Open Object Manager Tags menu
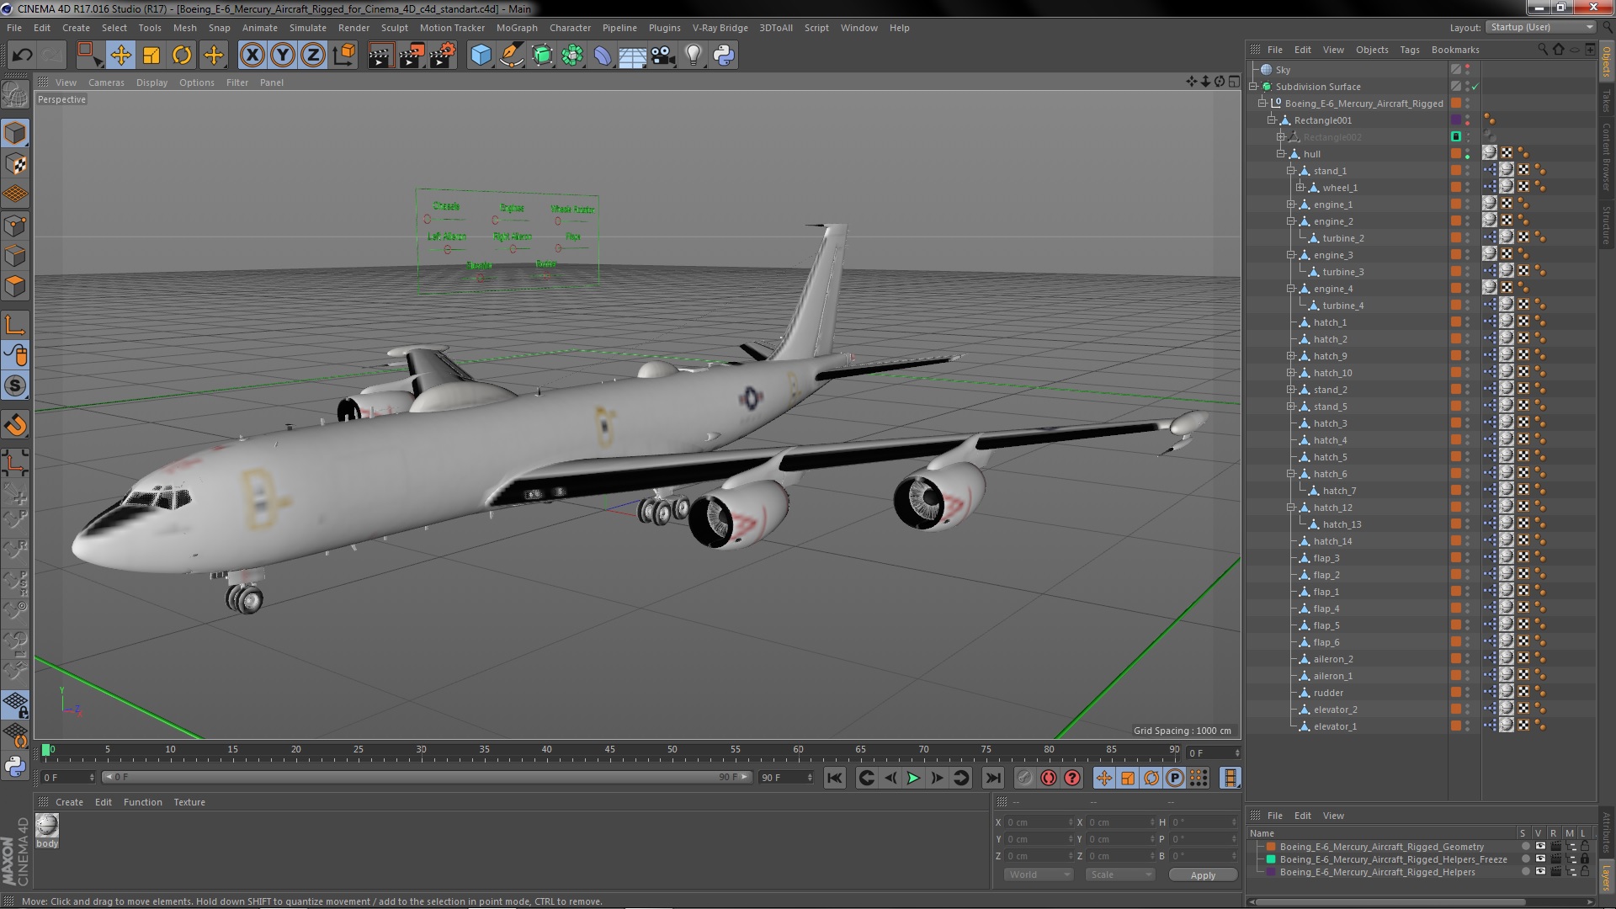This screenshot has width=1616, height=909. coord(1409,50)
